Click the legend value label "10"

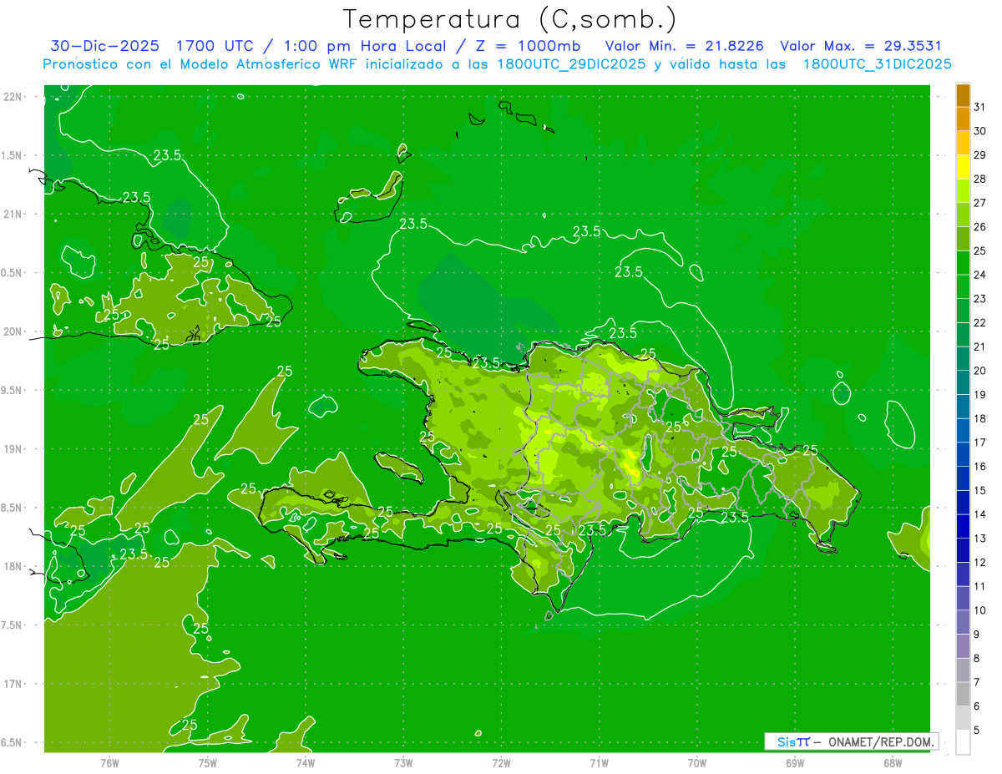pyautogui.click(x=980, y=610)
